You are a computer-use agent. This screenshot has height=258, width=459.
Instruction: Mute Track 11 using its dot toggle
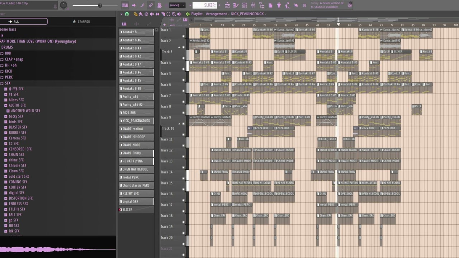click(x=184, y=145)
